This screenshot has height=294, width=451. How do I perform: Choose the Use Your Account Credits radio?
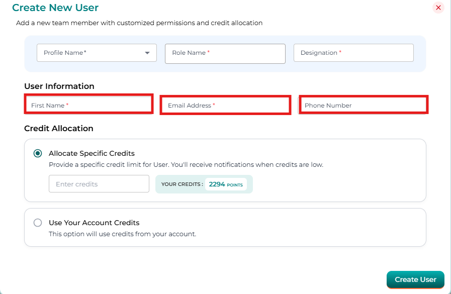click(x=38, y=223)
